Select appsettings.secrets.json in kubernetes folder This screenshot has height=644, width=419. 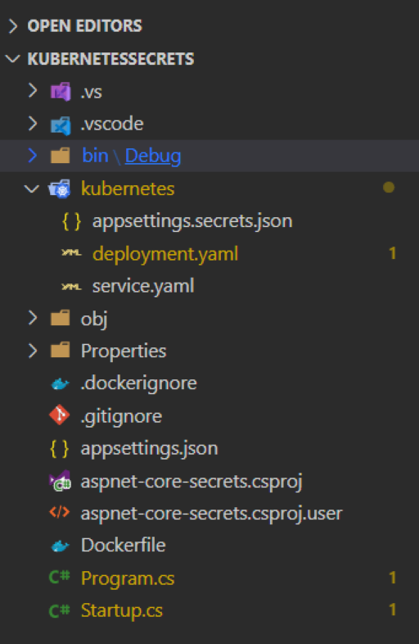[x=192, y=221]
